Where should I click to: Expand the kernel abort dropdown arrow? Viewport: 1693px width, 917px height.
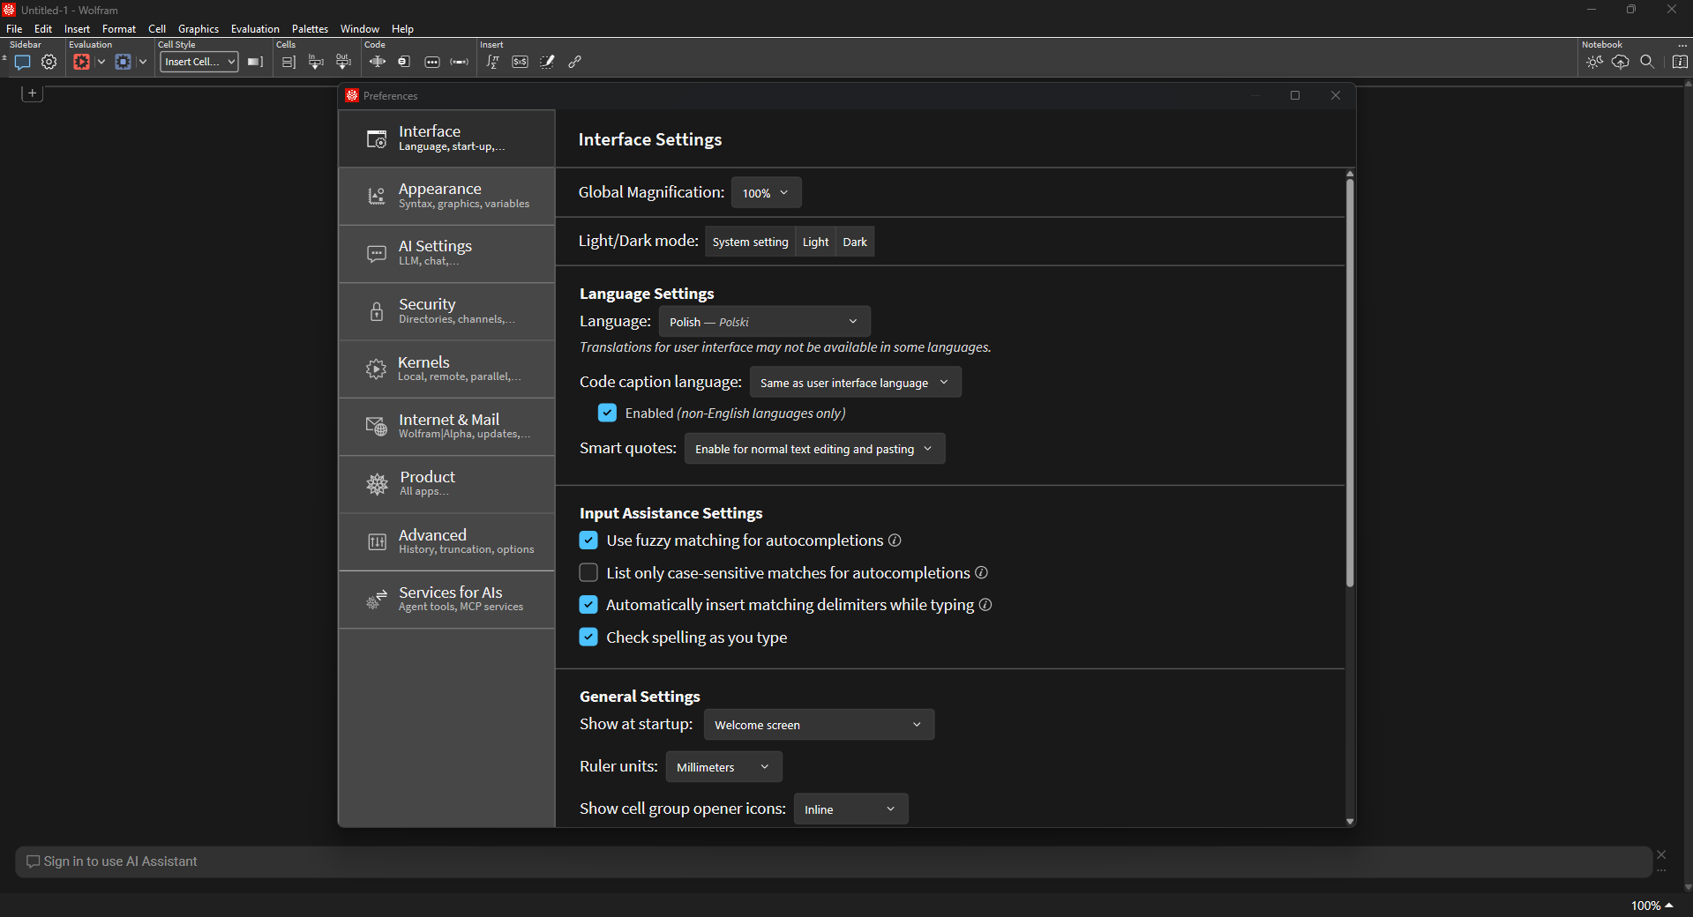tap(143, 62)
